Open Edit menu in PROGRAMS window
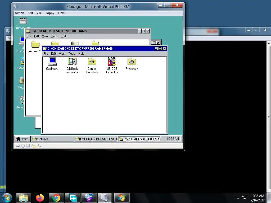This screenshot has width=271, height=203. click(x=37, y=36)
